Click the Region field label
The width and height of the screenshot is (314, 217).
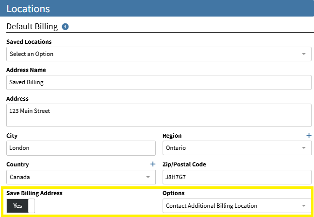[172, 136]
